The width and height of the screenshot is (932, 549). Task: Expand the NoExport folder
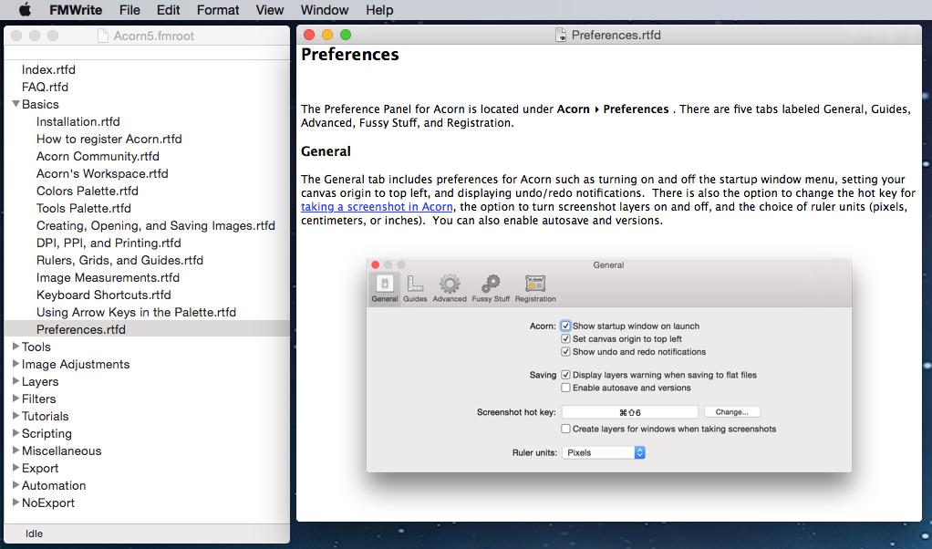(x=16, y=502)
